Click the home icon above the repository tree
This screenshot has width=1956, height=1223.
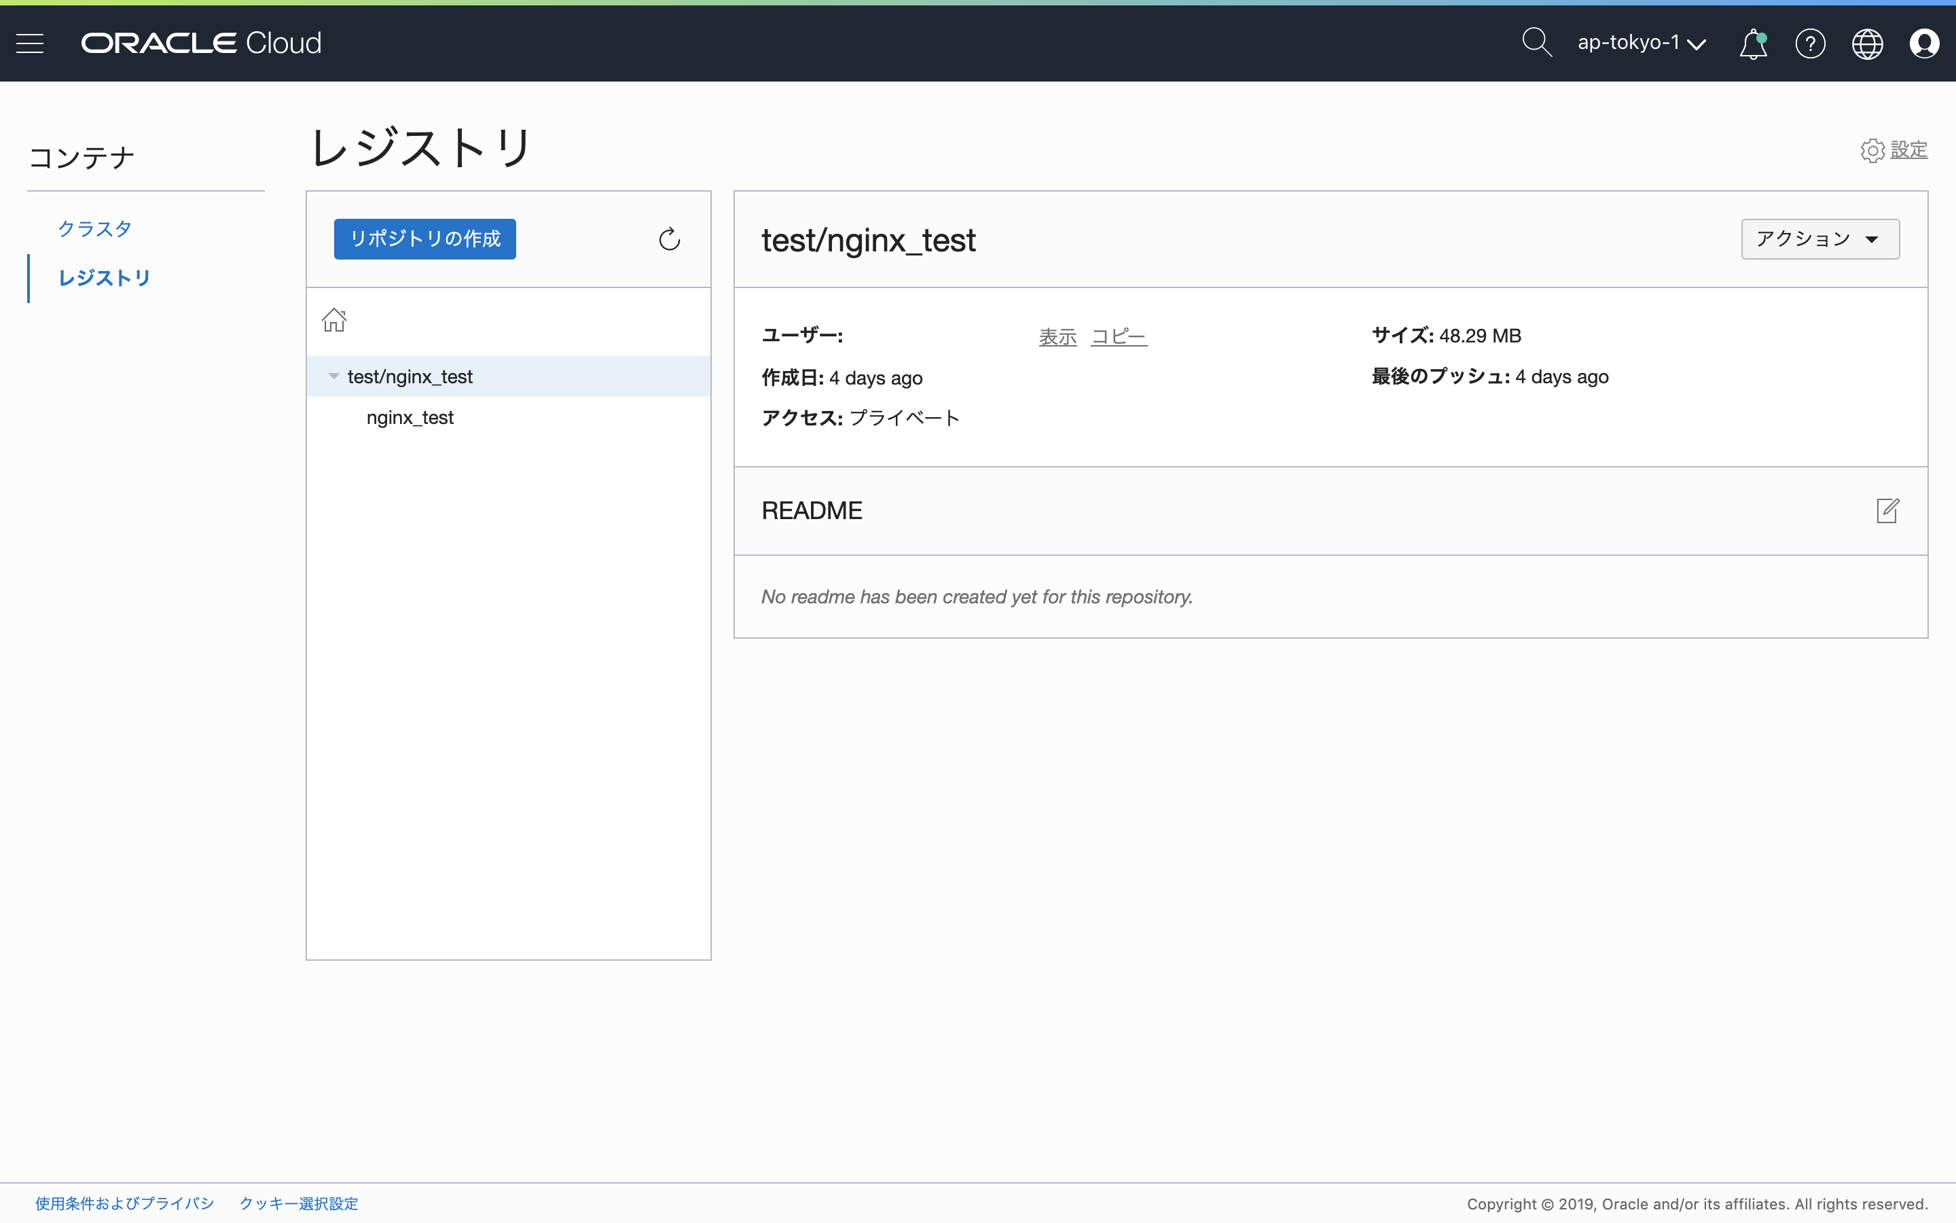[334, 320]
